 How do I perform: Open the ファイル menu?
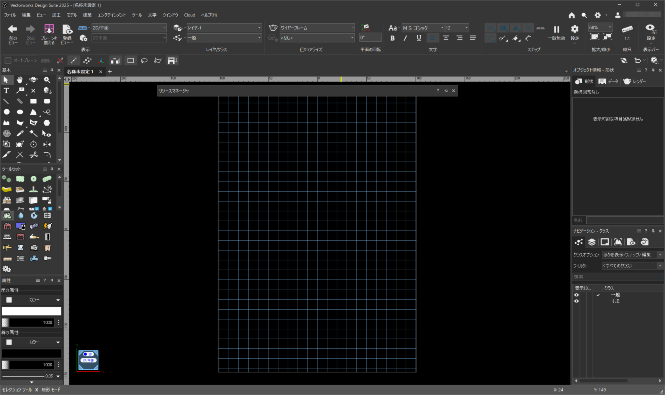(x=10, y=15)
